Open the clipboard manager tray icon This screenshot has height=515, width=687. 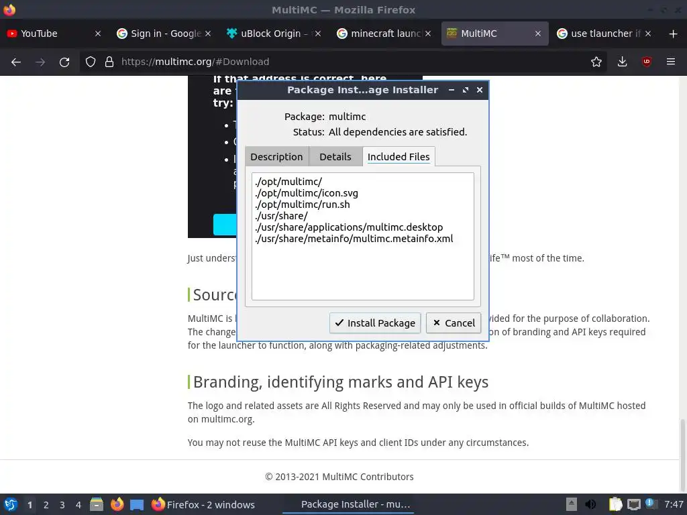click(x=616, y=504)
